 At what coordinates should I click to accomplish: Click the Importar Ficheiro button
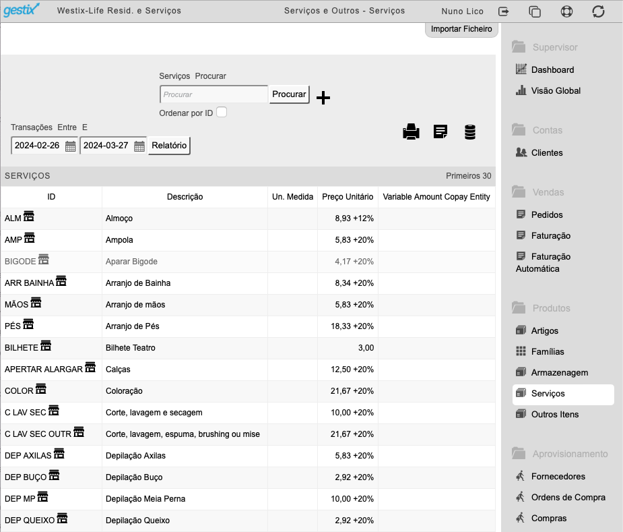tap(461, 30)
